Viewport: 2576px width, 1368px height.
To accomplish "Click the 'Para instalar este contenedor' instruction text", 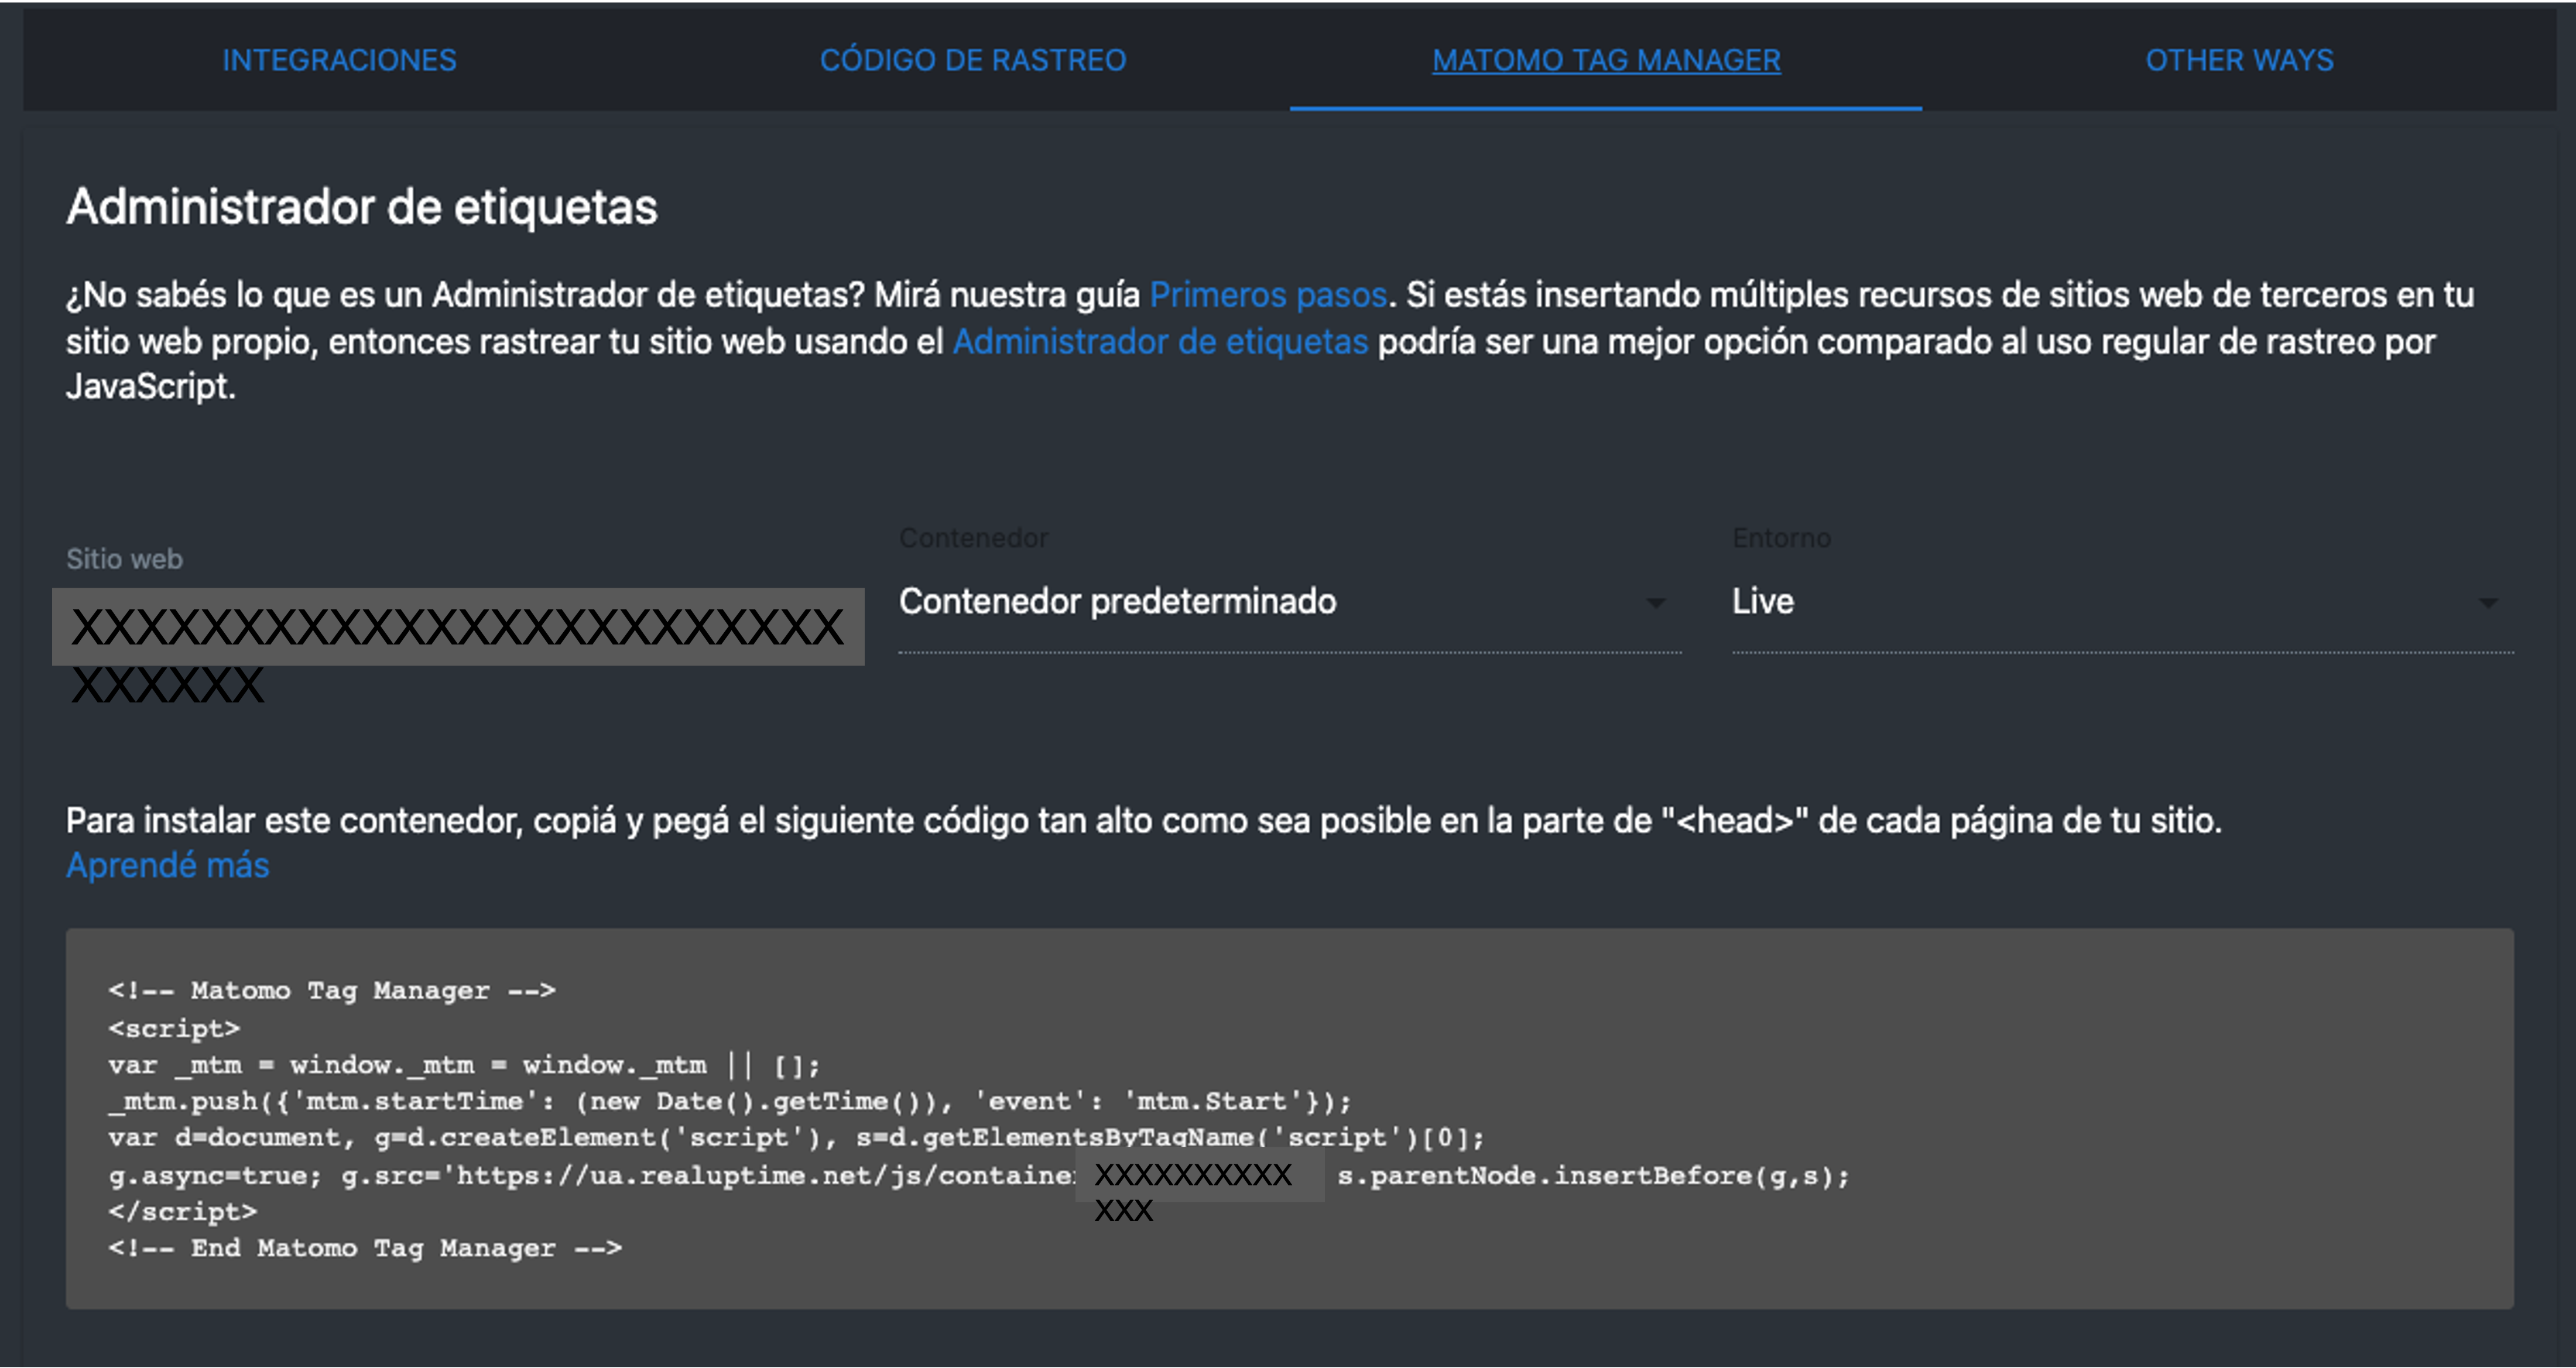I will click(1143, 821).
